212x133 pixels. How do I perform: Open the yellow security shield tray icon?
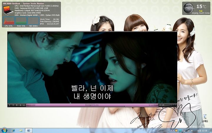tap(176, 131)
